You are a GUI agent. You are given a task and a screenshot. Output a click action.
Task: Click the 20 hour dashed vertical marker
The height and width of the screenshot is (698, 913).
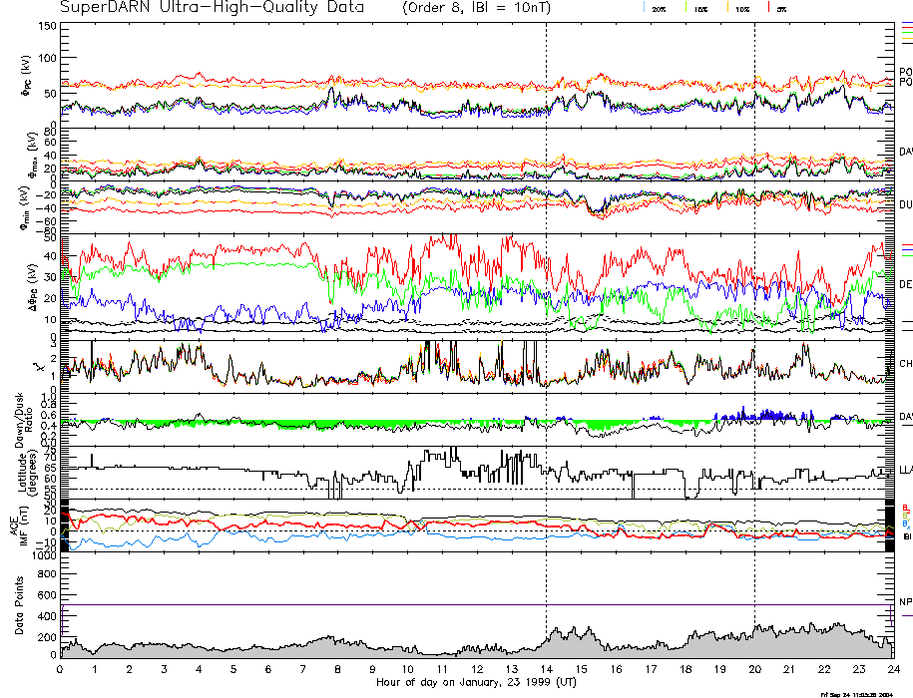click(754, 299)
